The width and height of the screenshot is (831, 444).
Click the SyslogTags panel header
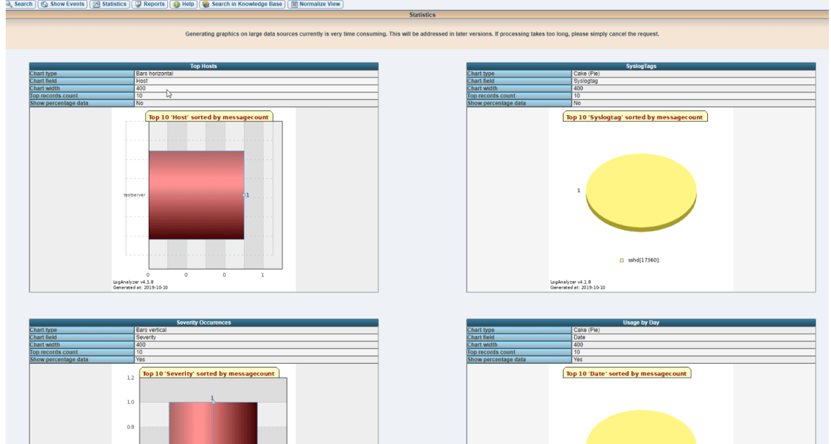click(x=641, y=66)
